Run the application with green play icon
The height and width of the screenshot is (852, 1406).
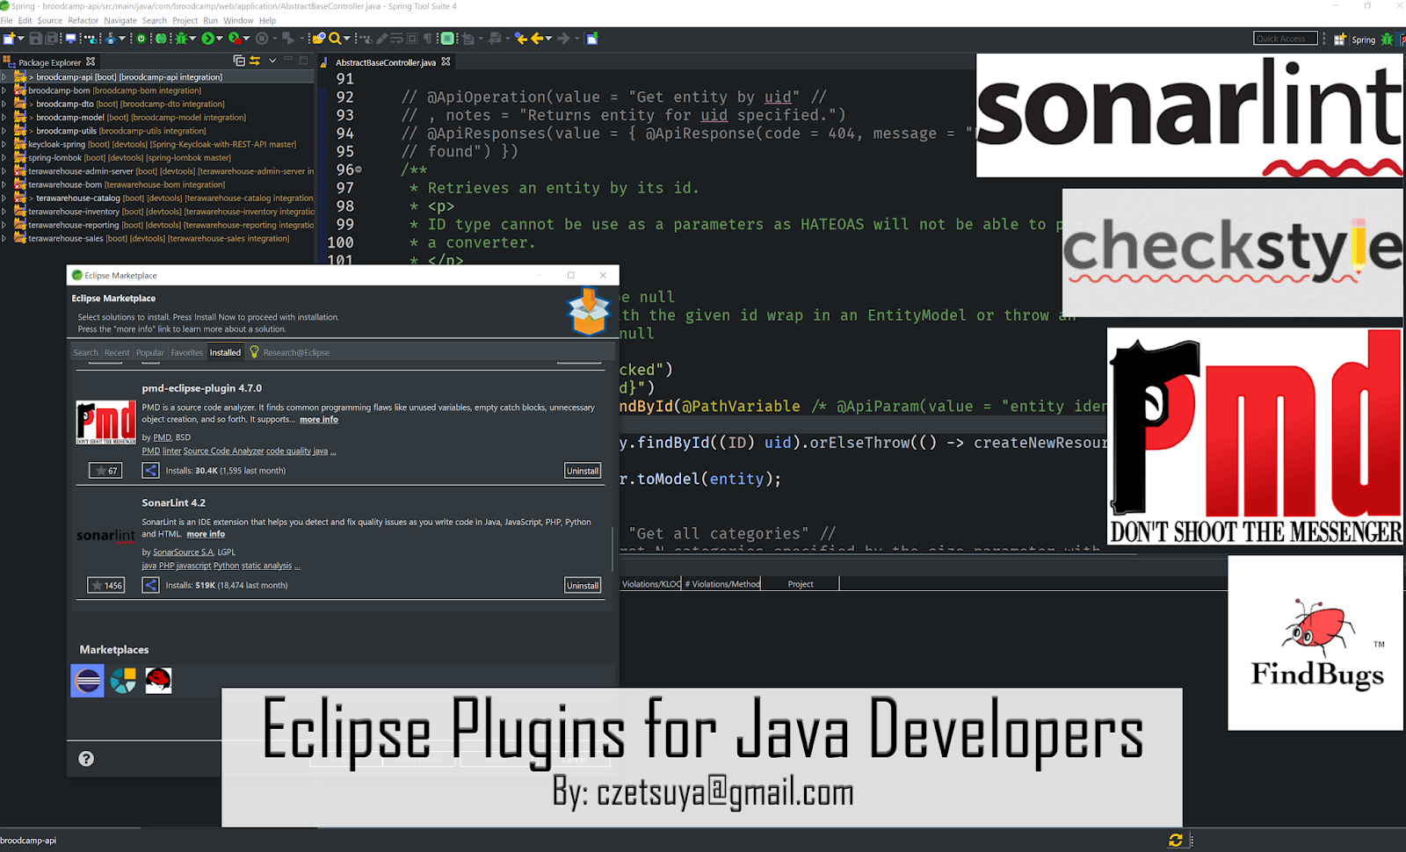(x=207, y=39)
